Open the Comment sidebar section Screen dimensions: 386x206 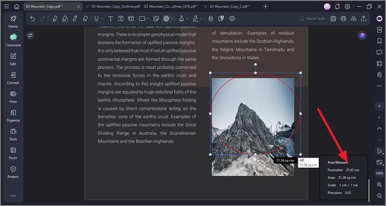coord(13,40)
